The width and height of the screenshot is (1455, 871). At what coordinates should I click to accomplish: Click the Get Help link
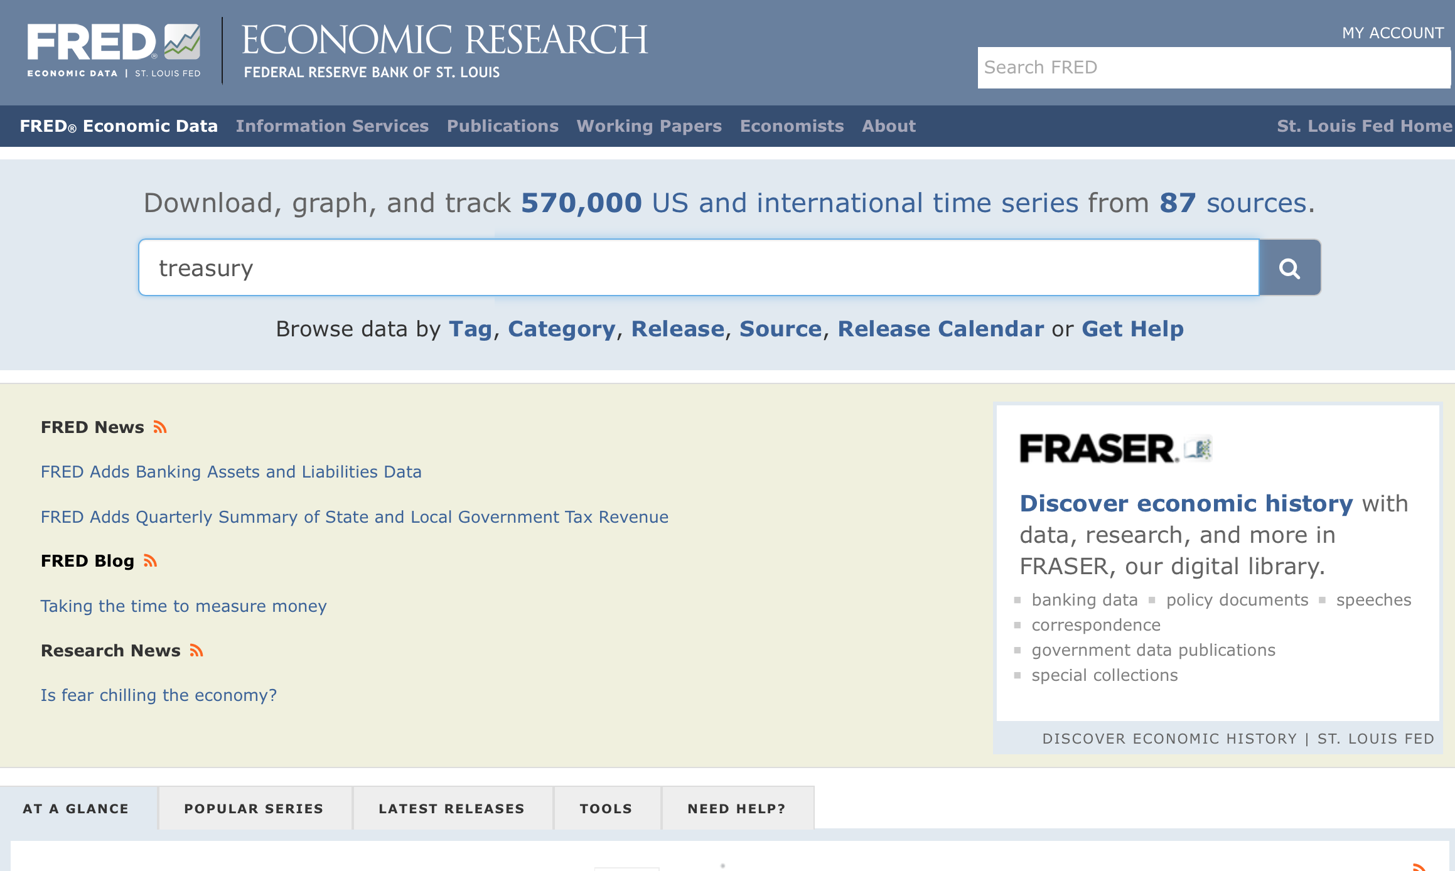(x=1132, y=329)
